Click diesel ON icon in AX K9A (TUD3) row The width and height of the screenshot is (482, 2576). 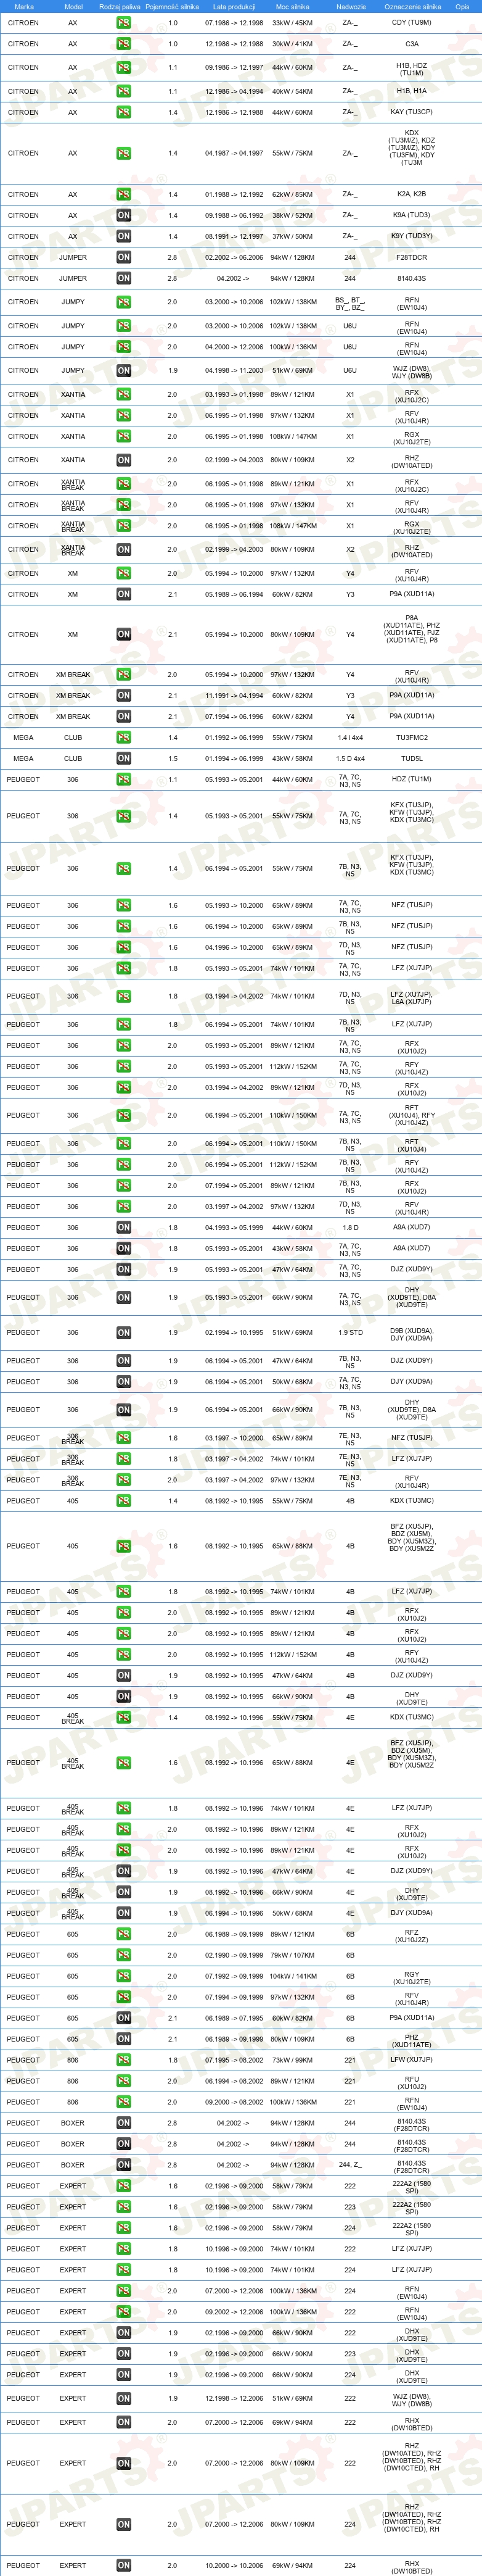(124, 215)
